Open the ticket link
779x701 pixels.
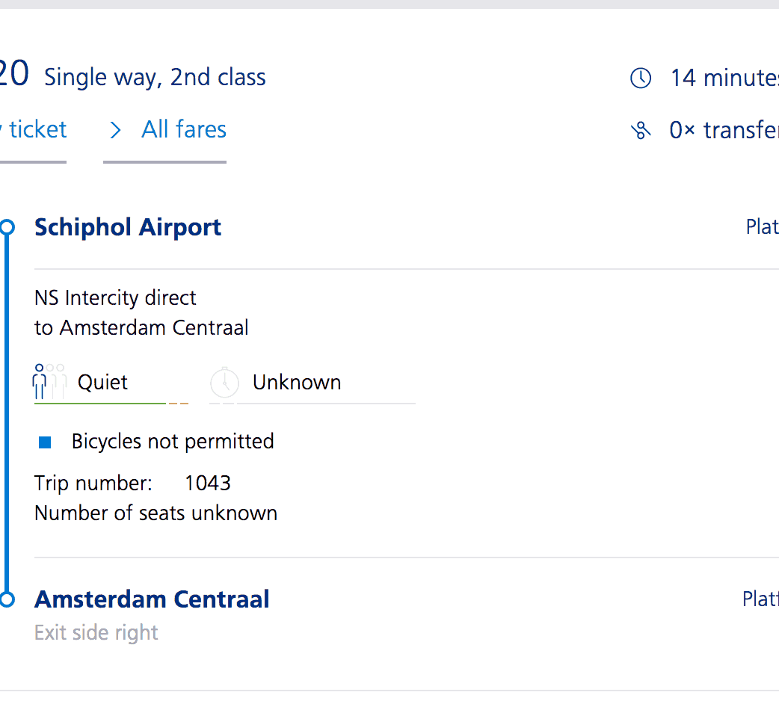[37, 129]
